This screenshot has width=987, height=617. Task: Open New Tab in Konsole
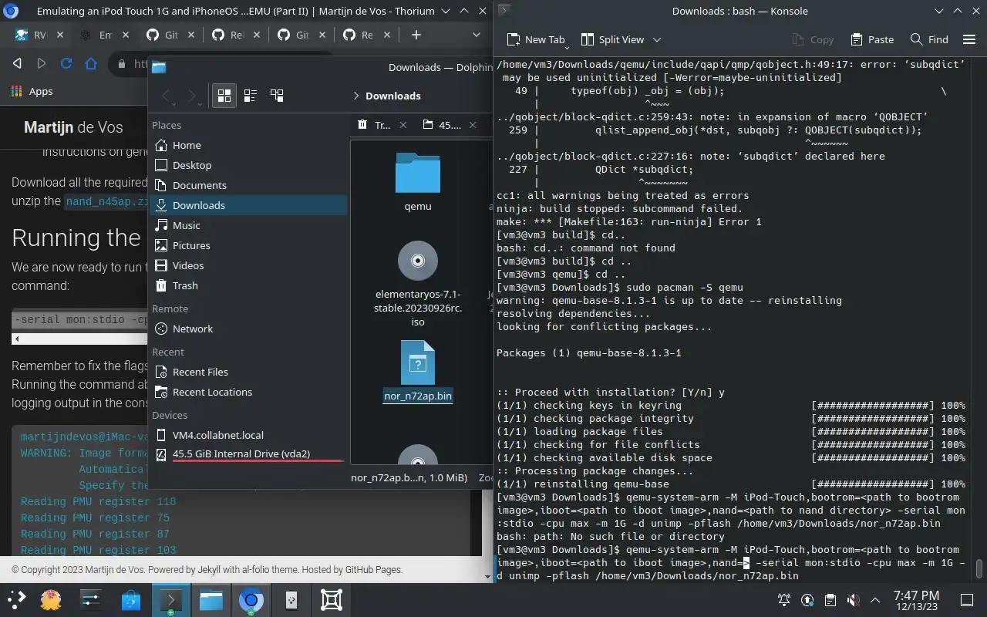[536, 39]
